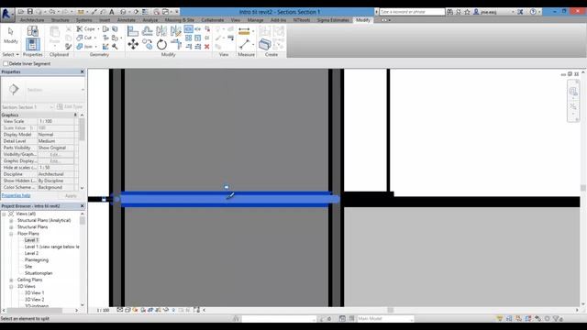Open the Structure ribbon tab
Viewport: 587px width, 330px height.
coord(61,20)
